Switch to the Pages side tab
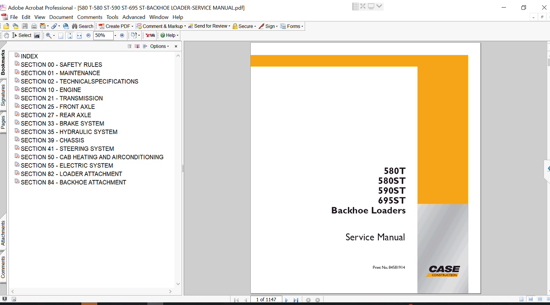550x305 pixels. (3, 122)
